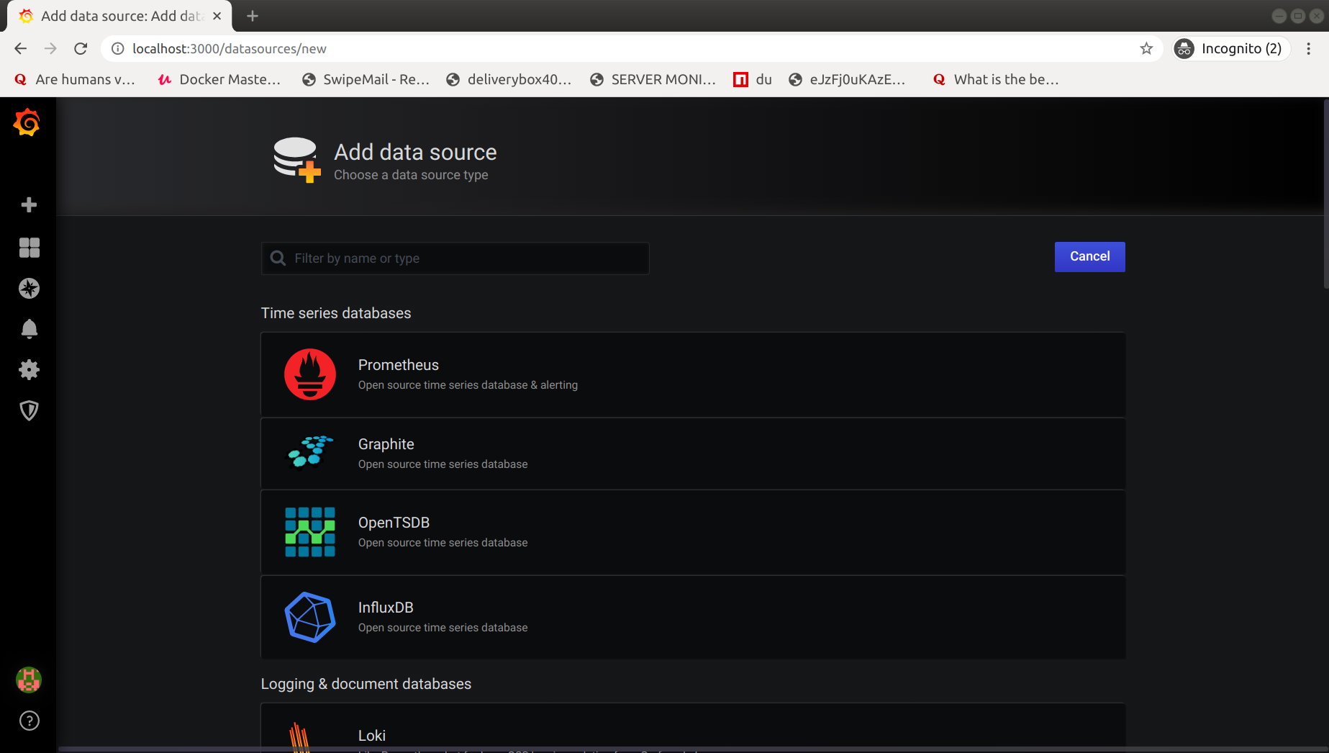Click the Cancel button

click(1089, 256)
